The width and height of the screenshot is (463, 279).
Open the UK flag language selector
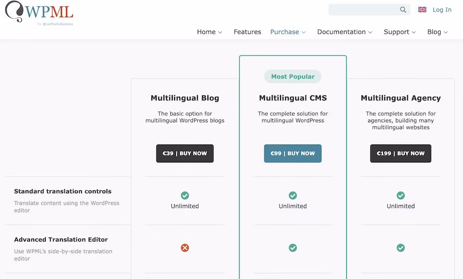[422, 10]
